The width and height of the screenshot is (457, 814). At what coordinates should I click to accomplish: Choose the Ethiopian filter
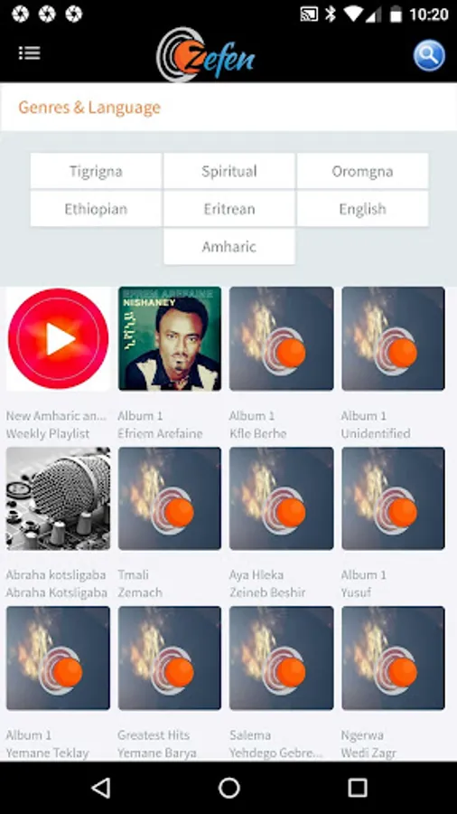point(96,209)
